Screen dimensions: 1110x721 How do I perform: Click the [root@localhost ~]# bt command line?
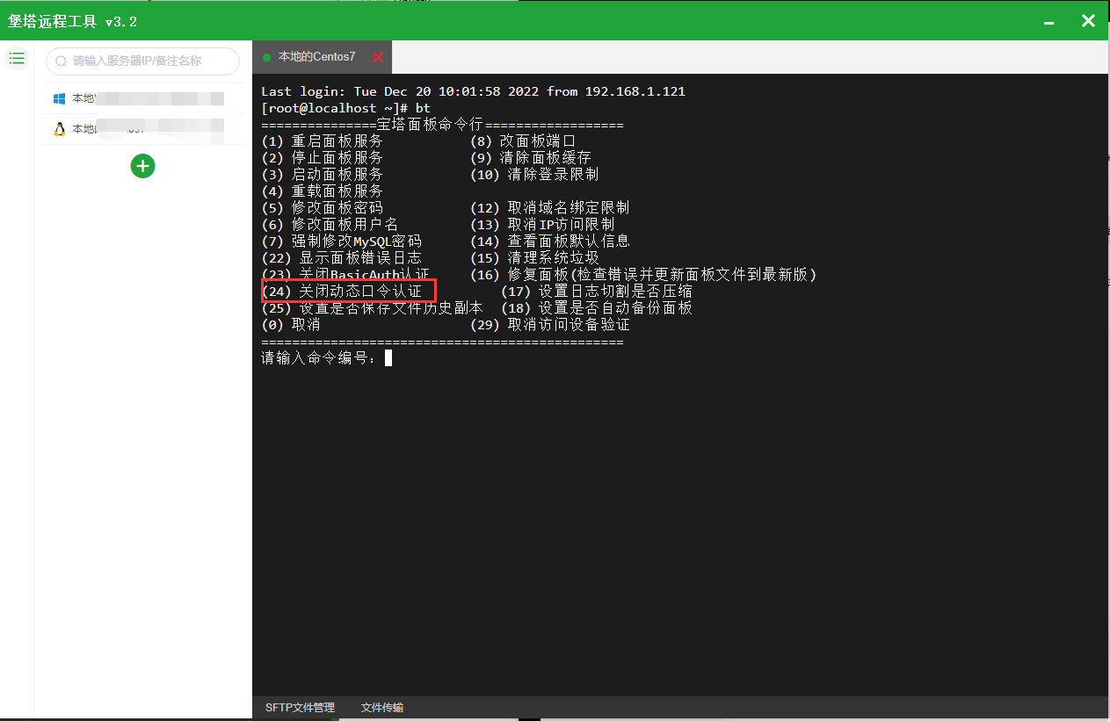click(345, 108)
